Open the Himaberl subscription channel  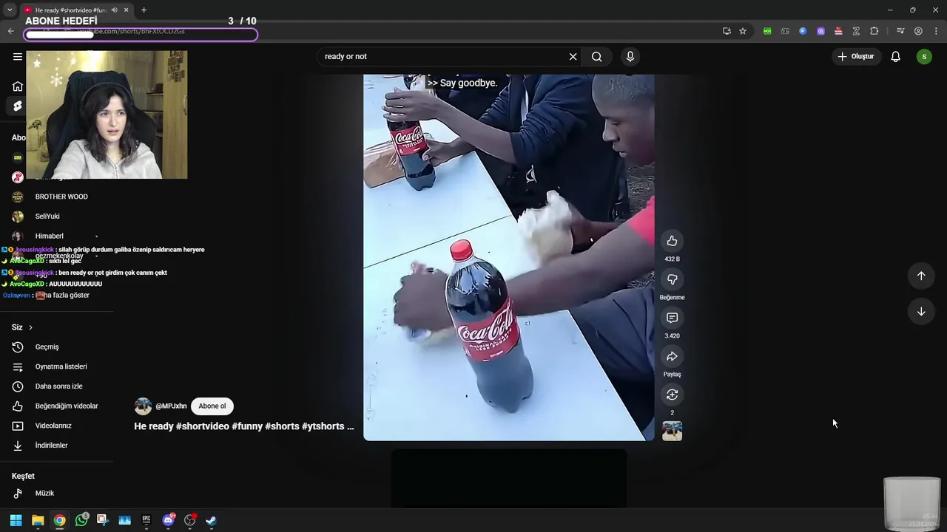56,236
